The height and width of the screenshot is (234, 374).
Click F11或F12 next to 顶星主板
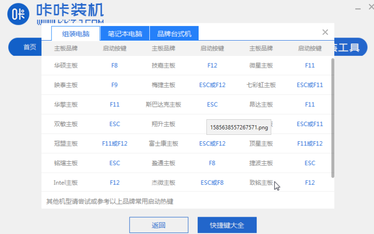point(310,144)
